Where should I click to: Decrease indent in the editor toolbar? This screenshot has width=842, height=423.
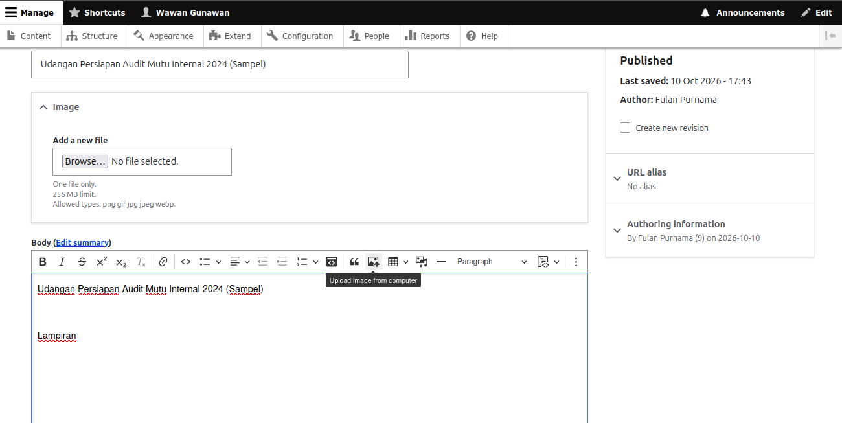click(263, 262)
